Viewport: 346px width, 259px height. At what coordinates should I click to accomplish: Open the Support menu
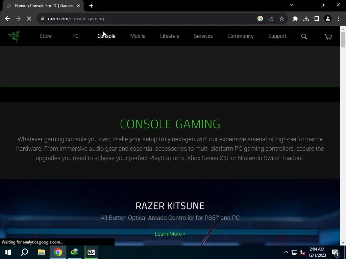277,36
